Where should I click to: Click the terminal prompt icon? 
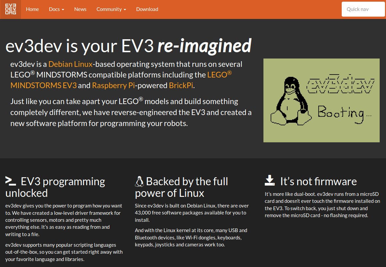click(x=11, y=181)
